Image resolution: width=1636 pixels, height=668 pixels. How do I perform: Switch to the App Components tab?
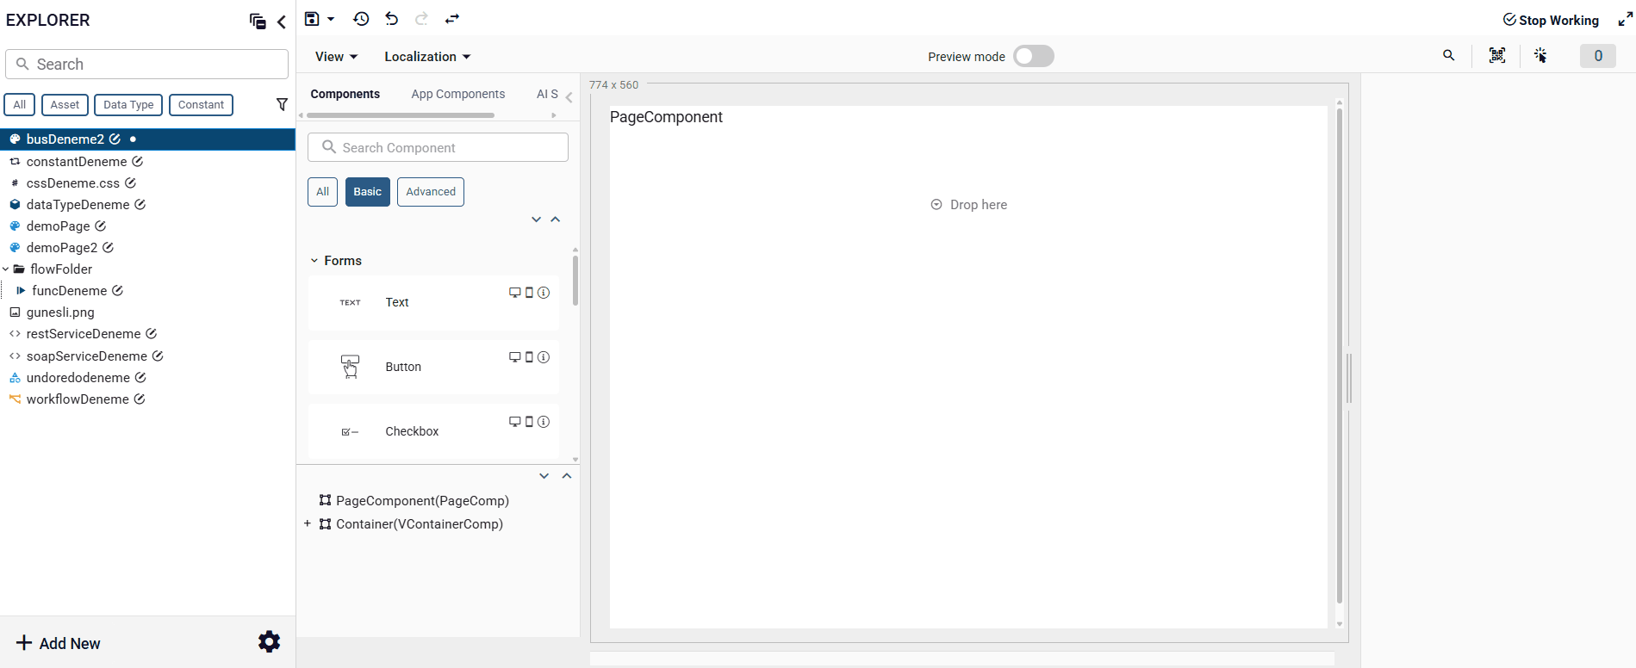tap(457, 94)
